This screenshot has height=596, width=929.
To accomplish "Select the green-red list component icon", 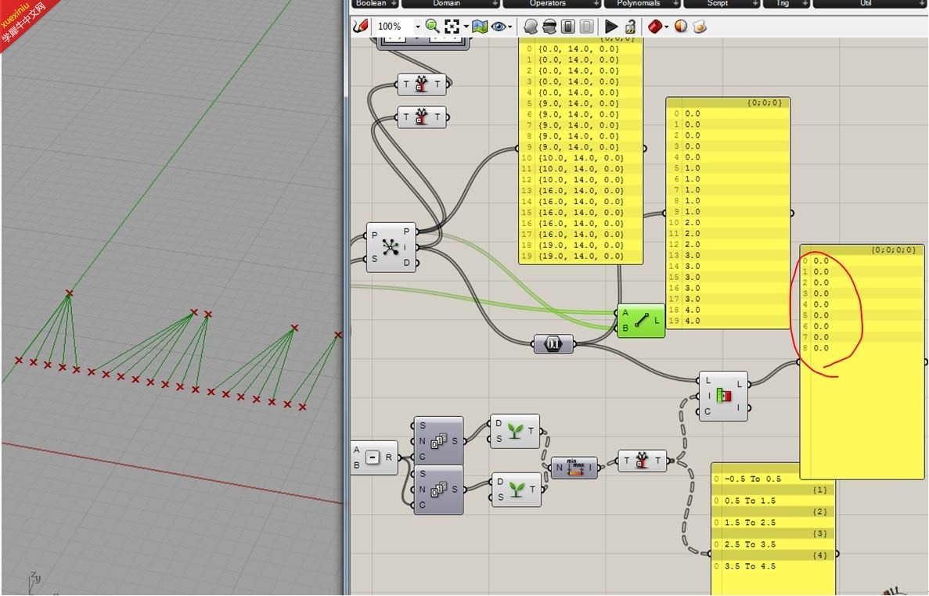I will click(723, 395).
